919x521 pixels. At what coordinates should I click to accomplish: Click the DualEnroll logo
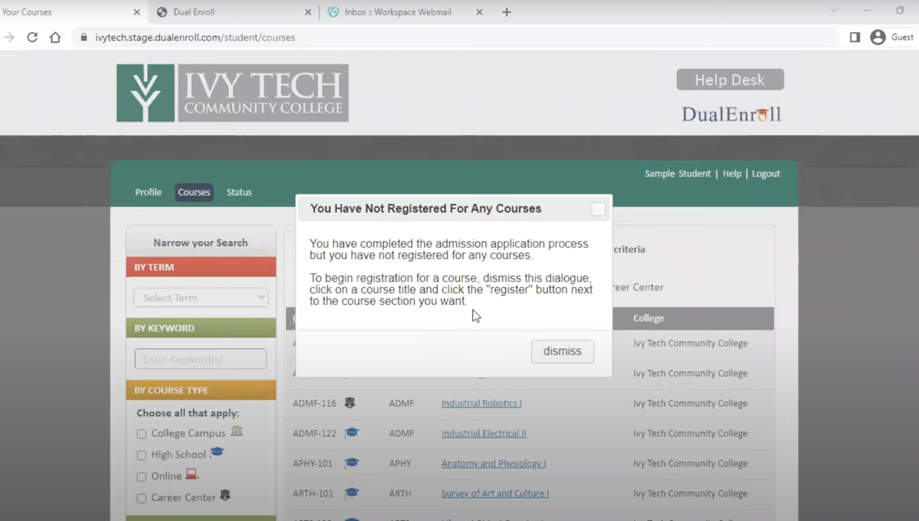pyautogui.click(x=731, y=115)
